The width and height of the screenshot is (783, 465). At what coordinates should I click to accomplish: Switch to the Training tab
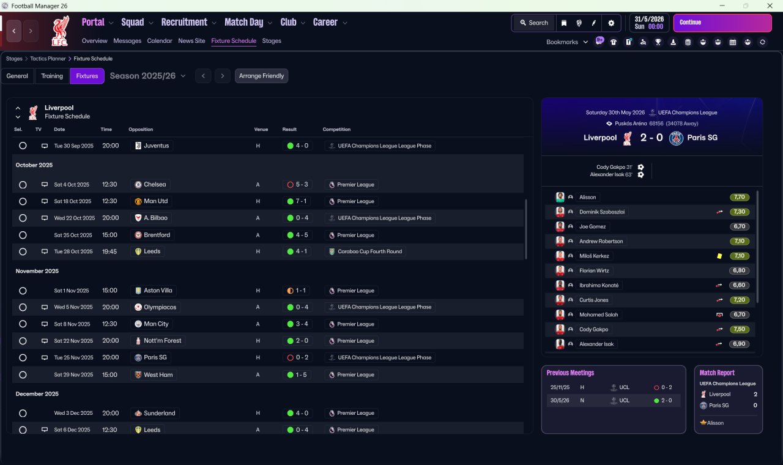click(x=52, y=76)
